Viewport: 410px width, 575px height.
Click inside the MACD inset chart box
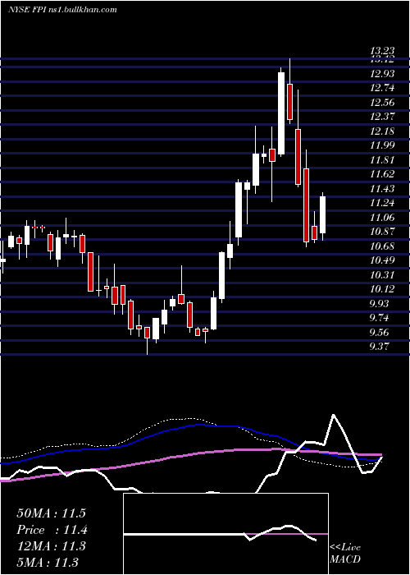pyautogui.click(x=225, y=534)
